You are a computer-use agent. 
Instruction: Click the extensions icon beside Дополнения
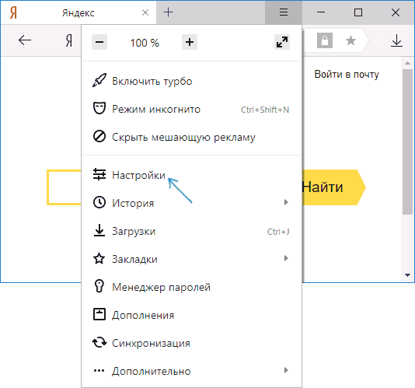(99, 314)
